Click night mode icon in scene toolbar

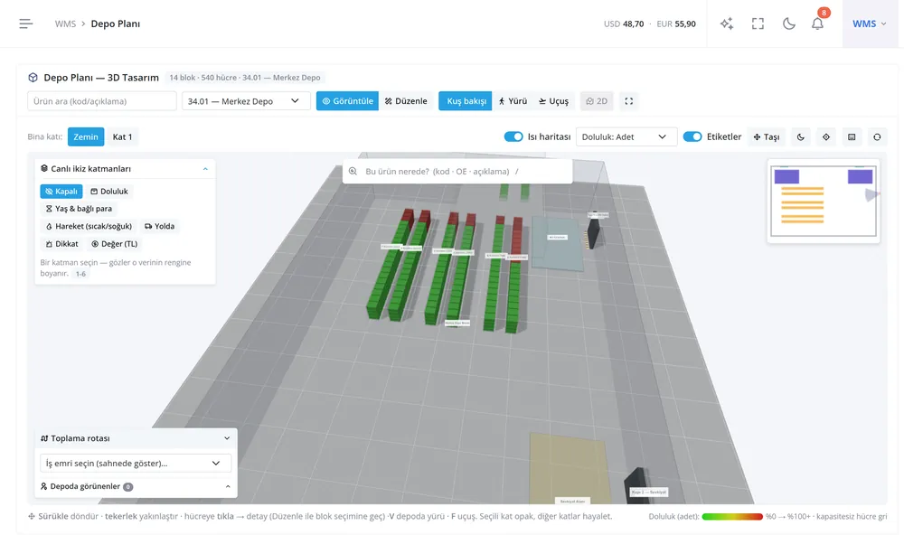point(801,136)
